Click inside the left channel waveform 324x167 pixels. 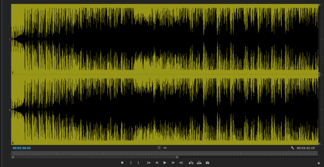tap(165, 39)
